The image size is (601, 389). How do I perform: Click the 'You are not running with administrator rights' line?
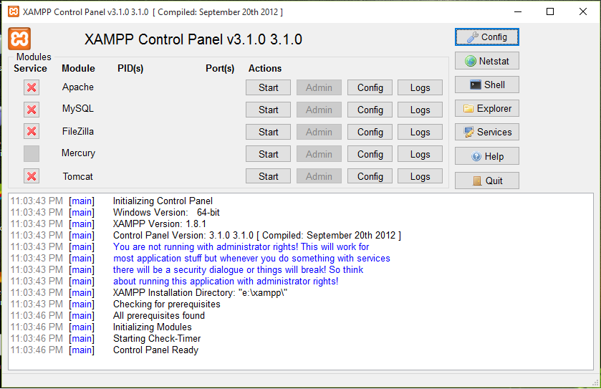point(241,247)
